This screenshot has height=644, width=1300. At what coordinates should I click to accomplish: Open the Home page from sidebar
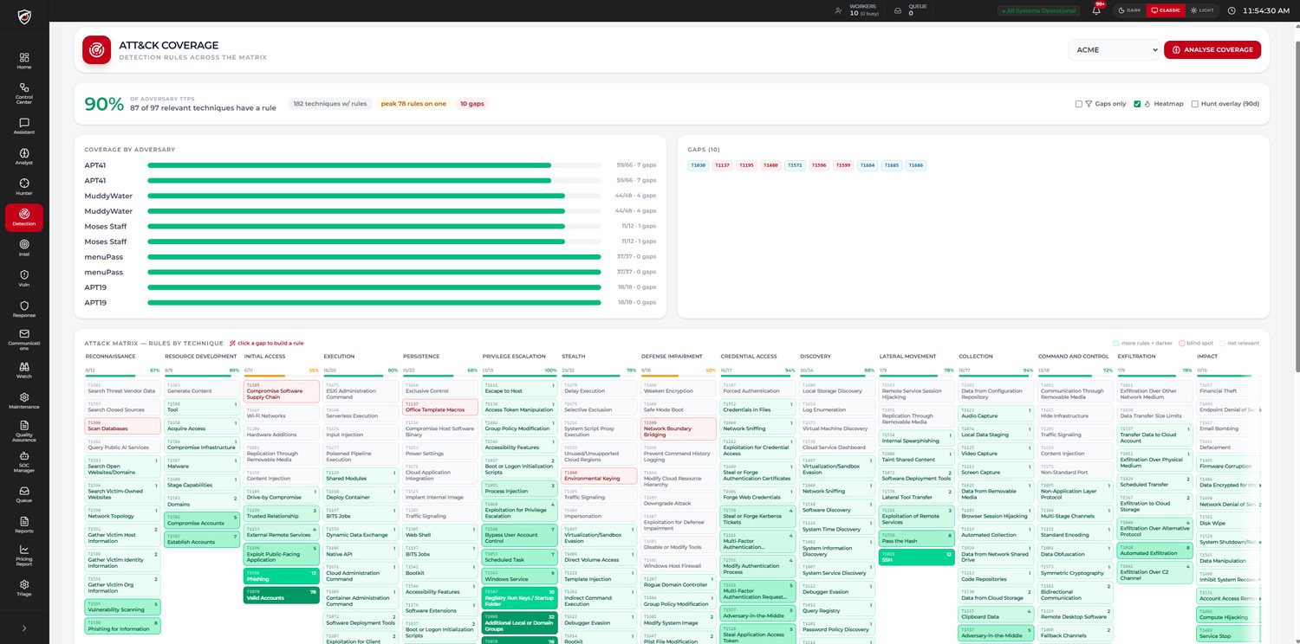23,61
